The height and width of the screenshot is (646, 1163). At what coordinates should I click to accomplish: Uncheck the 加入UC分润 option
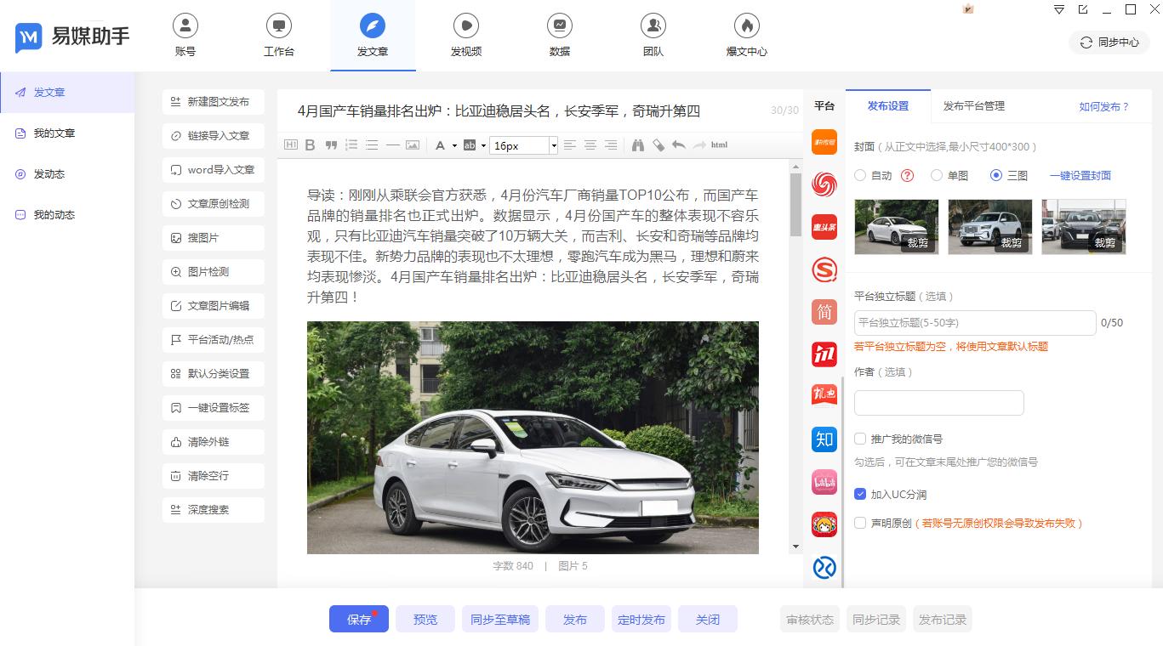[x=860, y=494]
